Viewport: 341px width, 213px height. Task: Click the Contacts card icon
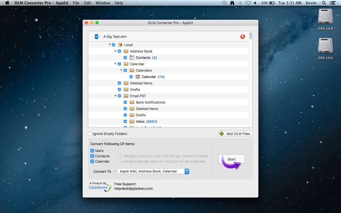click(x=132, y=58)
